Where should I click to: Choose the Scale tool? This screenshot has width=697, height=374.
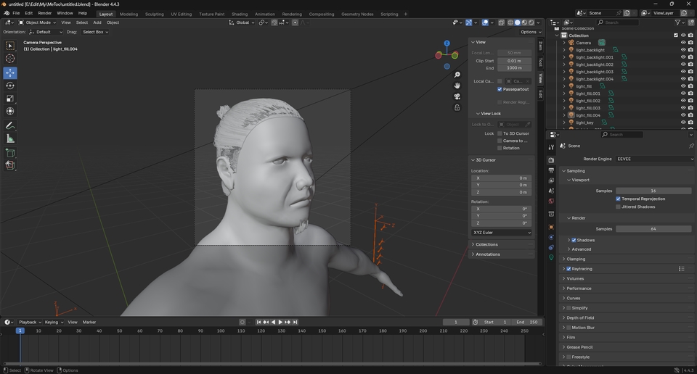pos(10,99)
